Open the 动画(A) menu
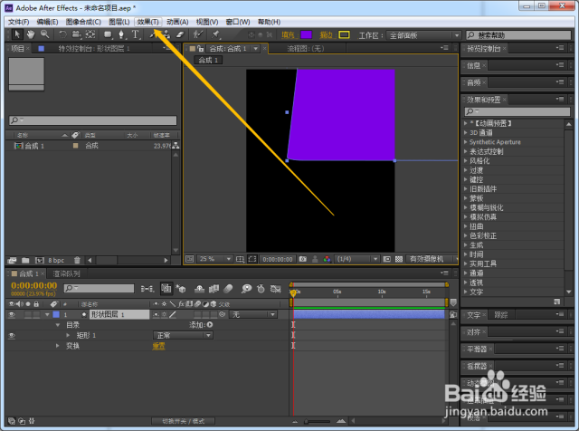579x431 pixels. tap(177, 22)
